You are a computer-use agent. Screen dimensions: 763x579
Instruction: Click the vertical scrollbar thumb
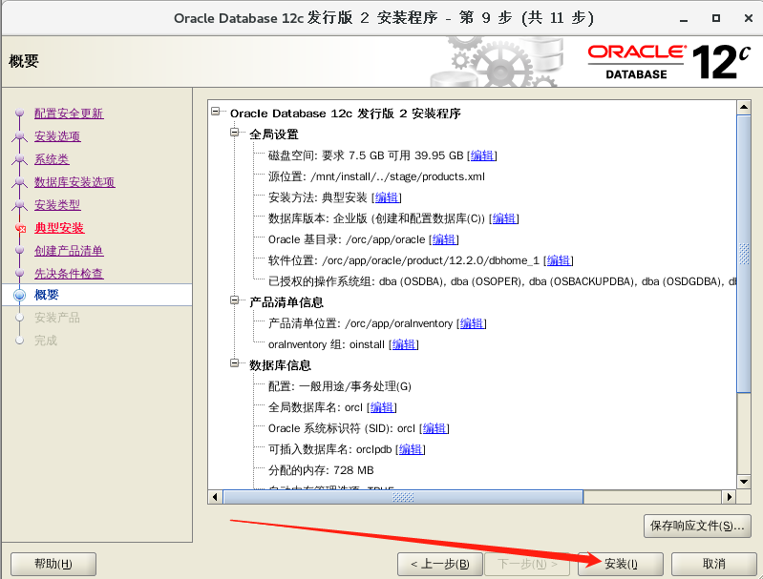click(x=744, y=254)
